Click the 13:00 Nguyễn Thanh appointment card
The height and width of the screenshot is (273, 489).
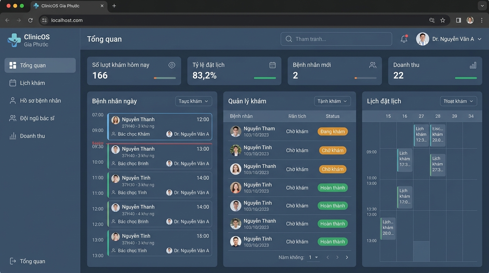click(160, 156)
